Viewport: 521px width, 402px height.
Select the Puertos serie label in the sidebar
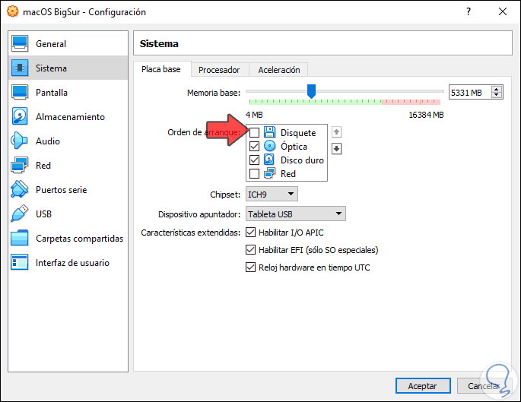(x=62, y=190)
